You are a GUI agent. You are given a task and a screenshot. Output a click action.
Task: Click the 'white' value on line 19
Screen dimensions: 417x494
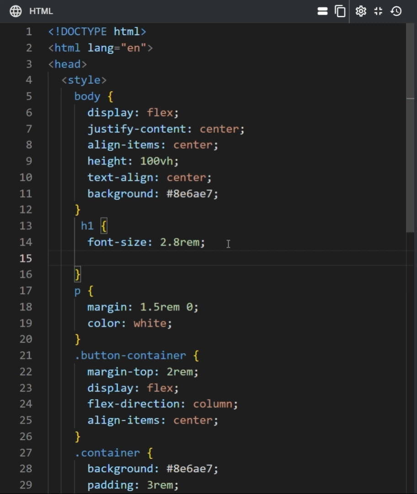[x=150, y=323]
